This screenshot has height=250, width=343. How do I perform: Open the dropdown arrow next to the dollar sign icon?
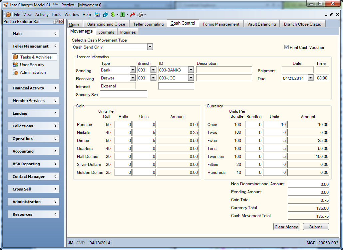tap(118, 15)
